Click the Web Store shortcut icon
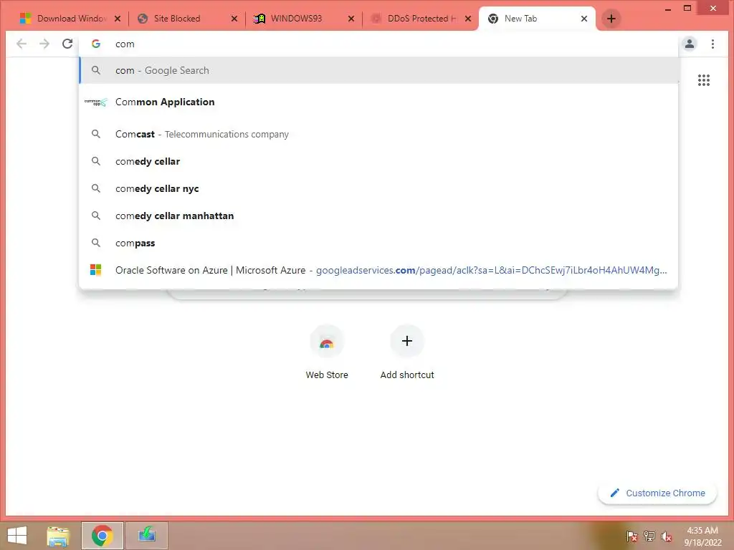Screen dimensions: 734x550 (x=327, y=342)
